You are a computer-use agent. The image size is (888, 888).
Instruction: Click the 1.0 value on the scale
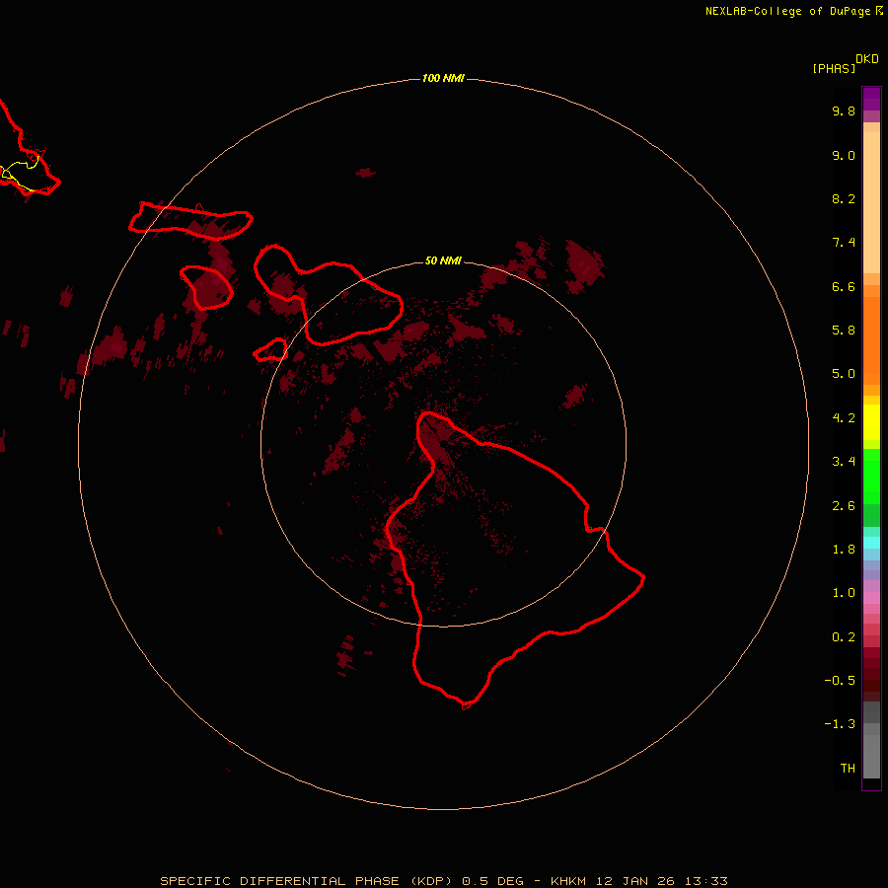pos(844,593)
